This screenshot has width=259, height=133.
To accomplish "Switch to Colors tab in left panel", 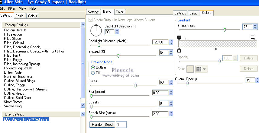I will [32, 16].
